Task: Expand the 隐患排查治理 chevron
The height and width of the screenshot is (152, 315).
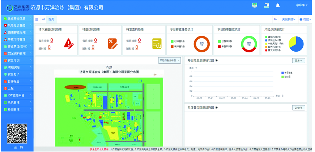Action: pos(31,32)
